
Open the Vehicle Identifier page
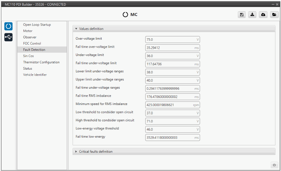(x=35, y=75)
